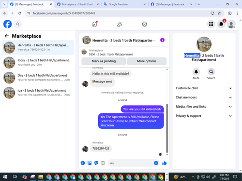Open profile circle icon in top center

(x=144, y=24)
